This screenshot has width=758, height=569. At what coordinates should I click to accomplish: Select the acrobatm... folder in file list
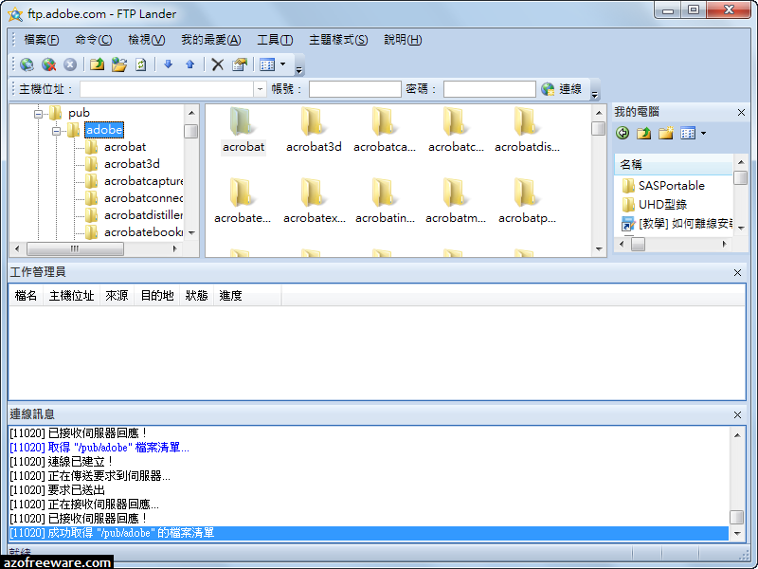(x=456, y=201)
